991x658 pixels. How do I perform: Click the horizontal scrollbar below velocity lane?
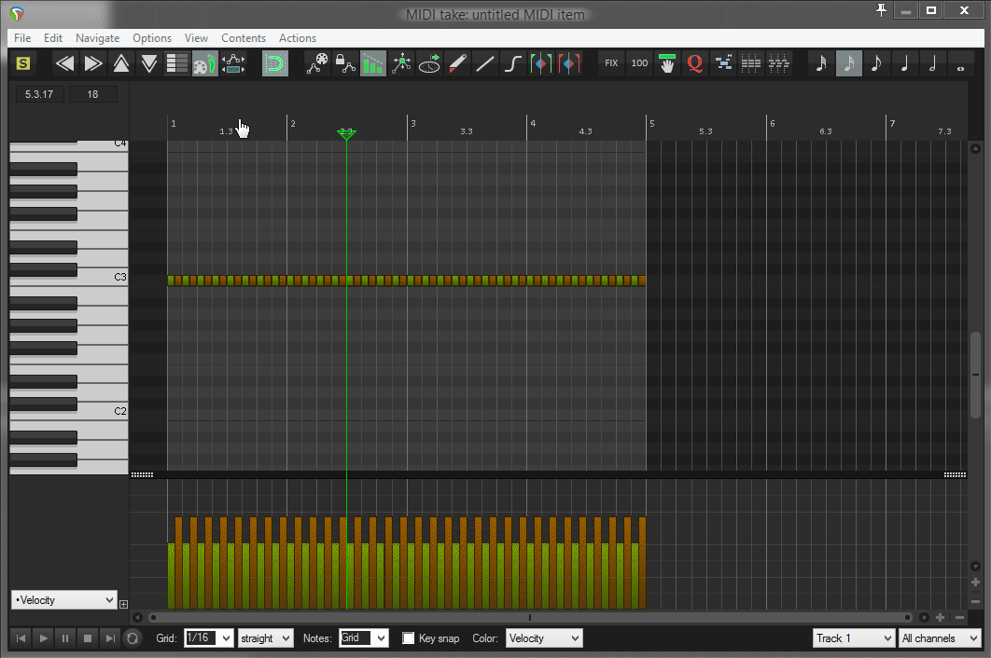click(x=529, y=617)
